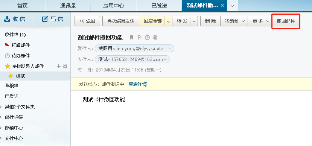Check mail with the 收信 button
The image size is (312, 146).
[15, 19]
